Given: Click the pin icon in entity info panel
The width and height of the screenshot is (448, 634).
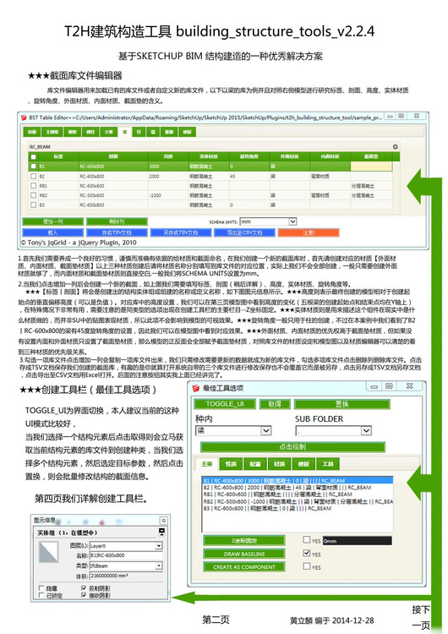Looking at the screenshot, I should click(163, 521).
